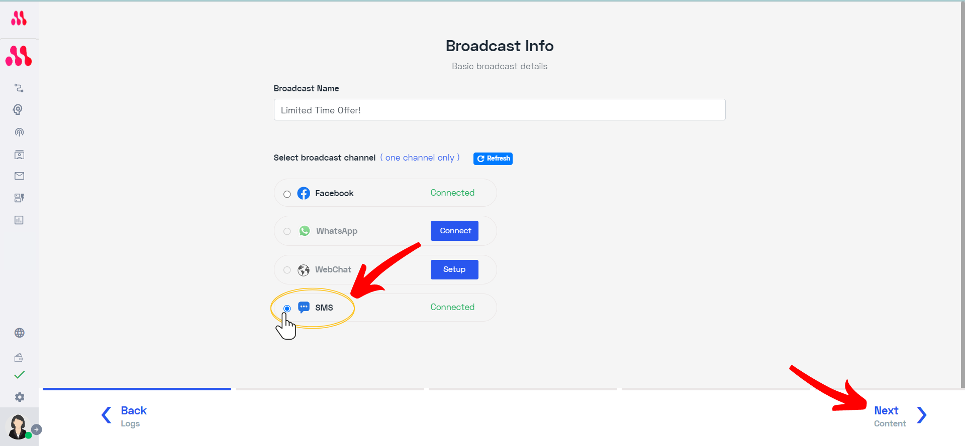Open the analytics chart icon in sidebar
This screenshot has width=965, height=446.
point(19,220)
